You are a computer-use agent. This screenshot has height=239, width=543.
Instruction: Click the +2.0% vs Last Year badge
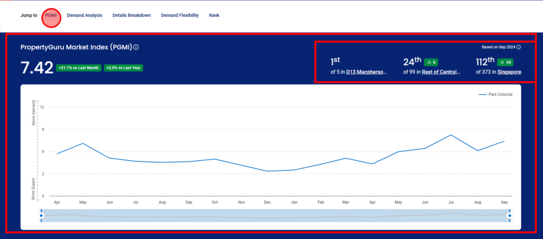pos(123,68)
